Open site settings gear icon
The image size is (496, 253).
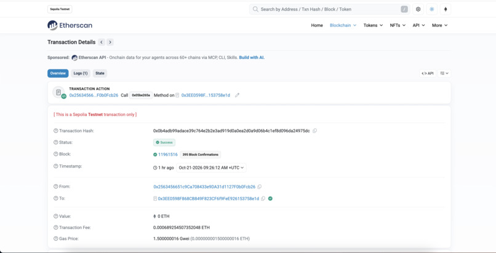pos(418,9)
